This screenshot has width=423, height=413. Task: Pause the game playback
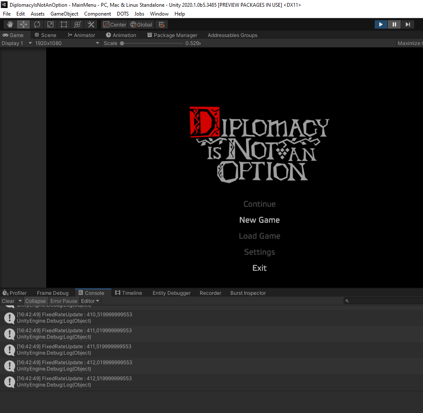[x=394, y=24]
